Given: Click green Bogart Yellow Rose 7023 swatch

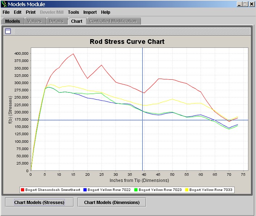Looking at the screenshot, I should click(136, 190).
